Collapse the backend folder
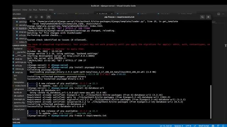Image resolution: width=227 pixels, height=127 pixels. click(x=18, y=49)
